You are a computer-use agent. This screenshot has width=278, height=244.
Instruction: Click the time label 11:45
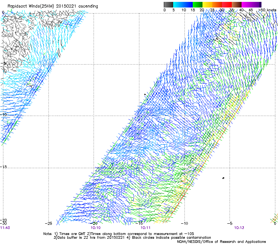pos(5,228)
